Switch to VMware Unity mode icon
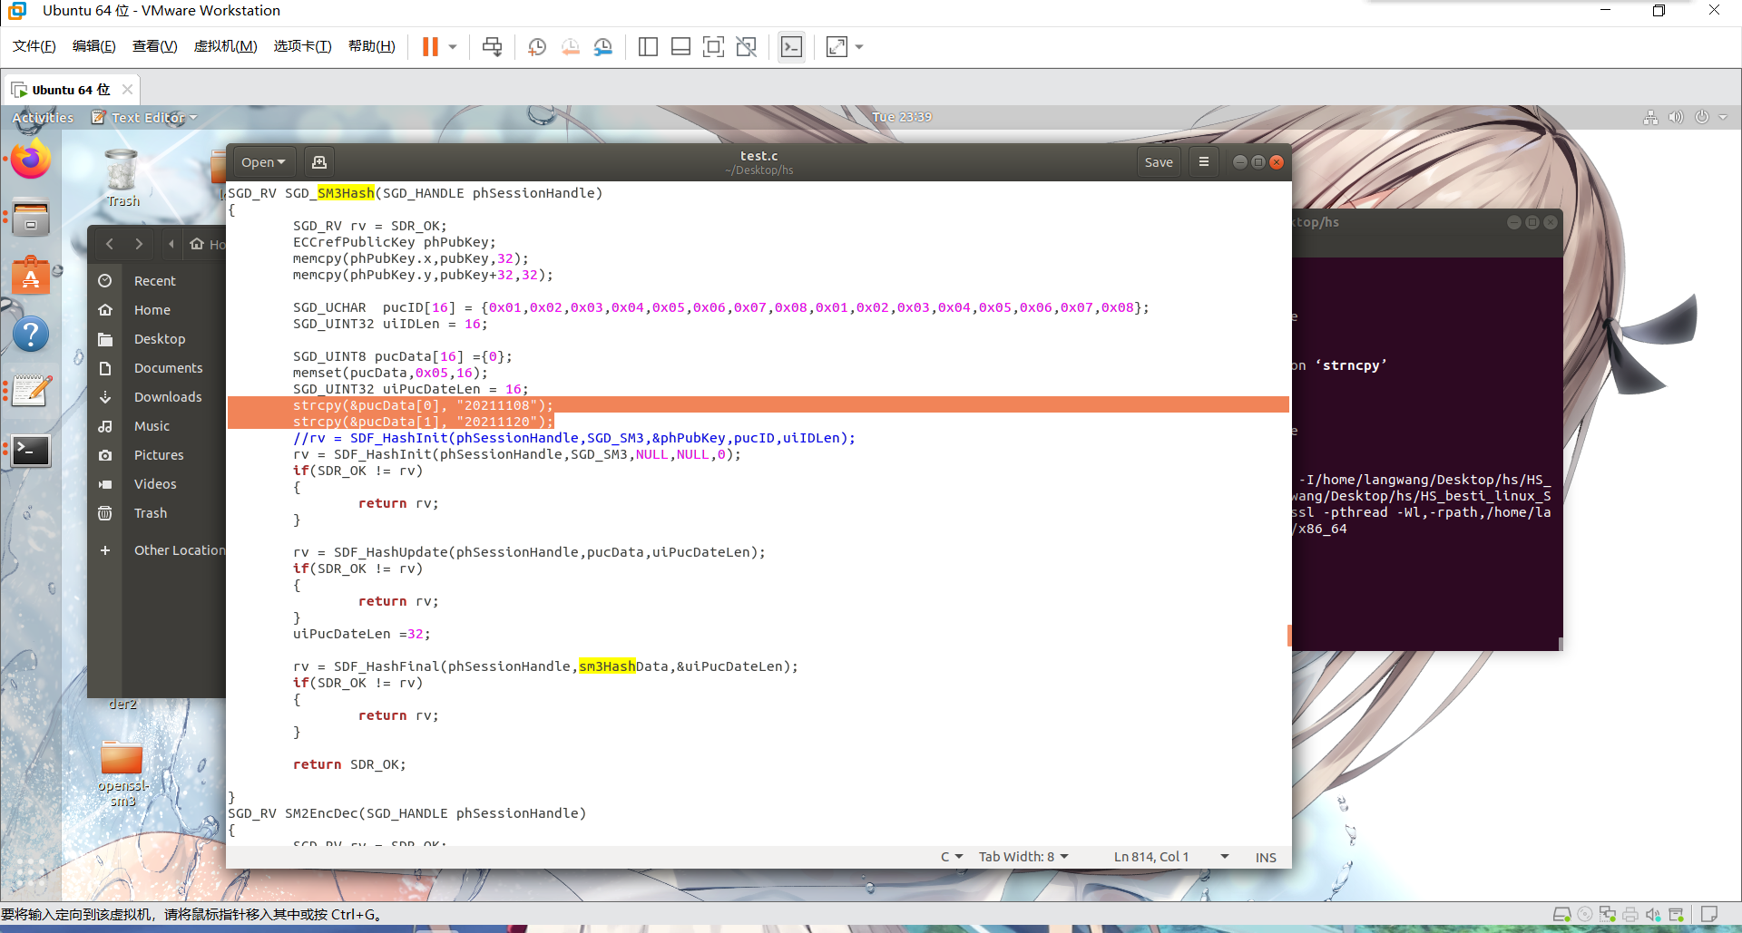 (746, 46)
